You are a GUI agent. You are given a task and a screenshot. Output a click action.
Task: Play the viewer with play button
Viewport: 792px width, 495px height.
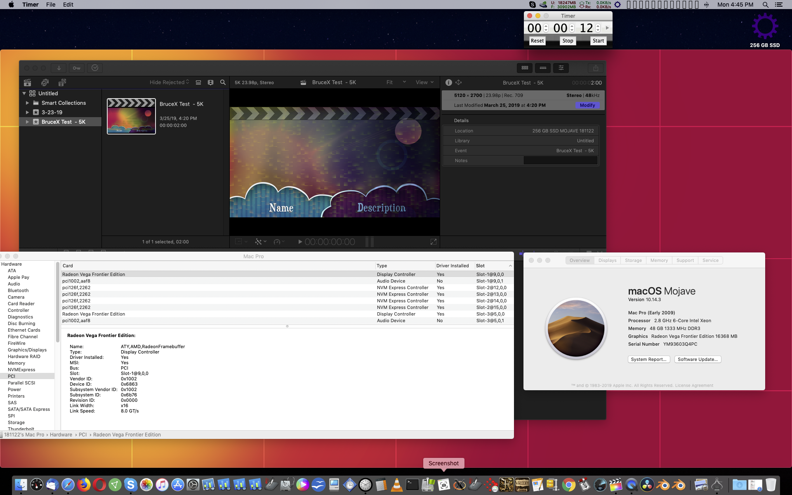point(300,242)
